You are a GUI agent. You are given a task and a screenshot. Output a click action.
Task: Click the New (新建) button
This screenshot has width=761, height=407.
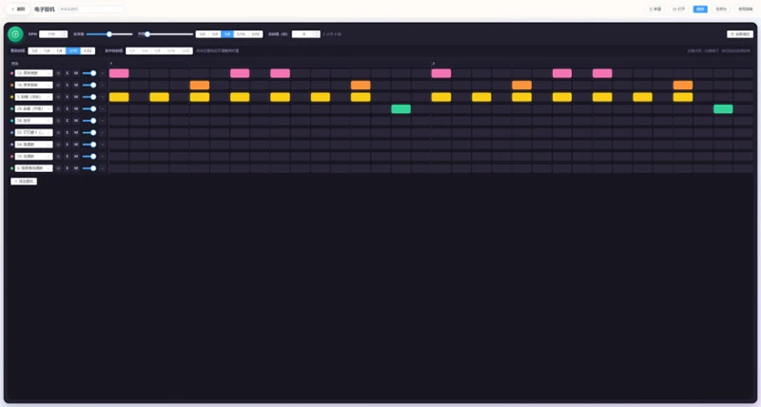pos(655,9)
